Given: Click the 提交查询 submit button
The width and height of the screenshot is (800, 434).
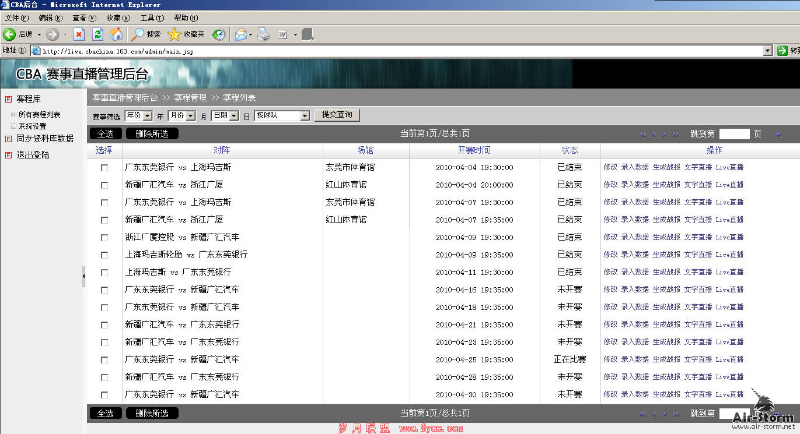Looking at the screenshot, I should 337,115.
